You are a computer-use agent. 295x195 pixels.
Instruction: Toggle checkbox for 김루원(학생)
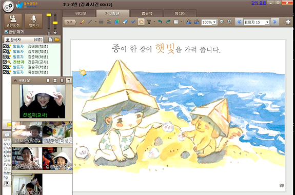[x=5, y=51]
